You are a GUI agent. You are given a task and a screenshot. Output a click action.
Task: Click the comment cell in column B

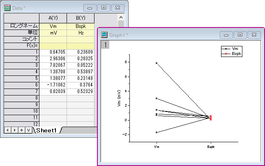[x=81, y=39]
